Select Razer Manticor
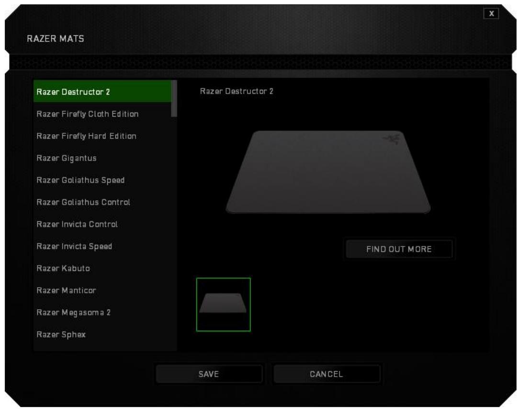This screenshot has height=409, width=519. coord(102,291)
